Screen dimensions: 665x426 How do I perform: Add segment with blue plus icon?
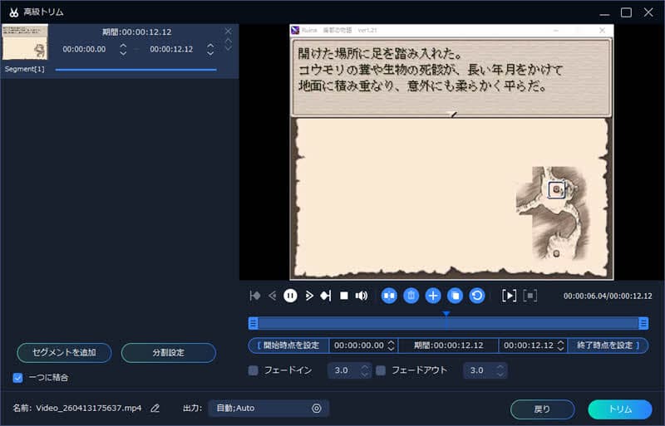coord(433,296)
